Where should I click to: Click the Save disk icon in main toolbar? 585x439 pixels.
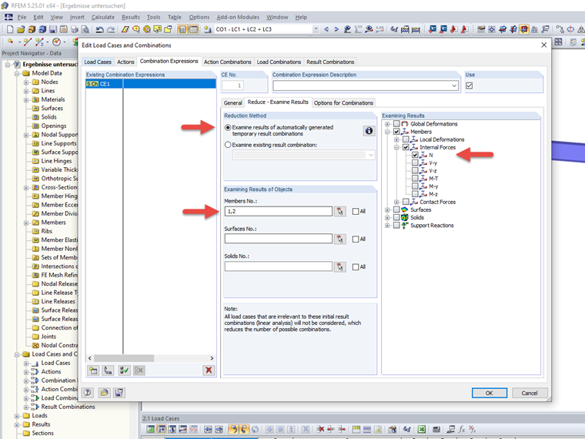click(x=53, y=29)
